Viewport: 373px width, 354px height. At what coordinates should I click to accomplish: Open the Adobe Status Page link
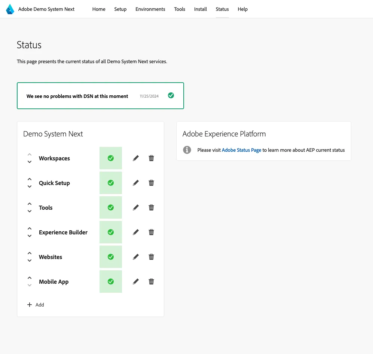[x=241, y=150]
